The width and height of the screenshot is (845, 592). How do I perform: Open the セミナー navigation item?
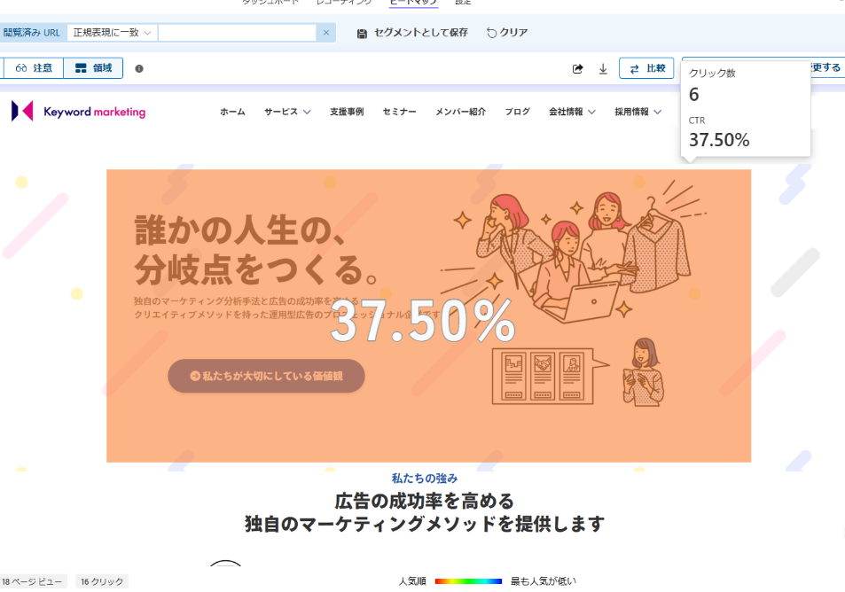pyautogui.click(x=399, y=112)
